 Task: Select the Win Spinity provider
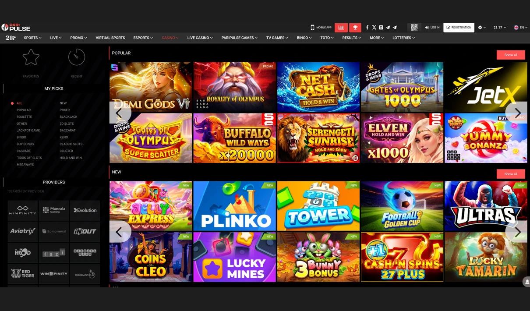[54, 274]
